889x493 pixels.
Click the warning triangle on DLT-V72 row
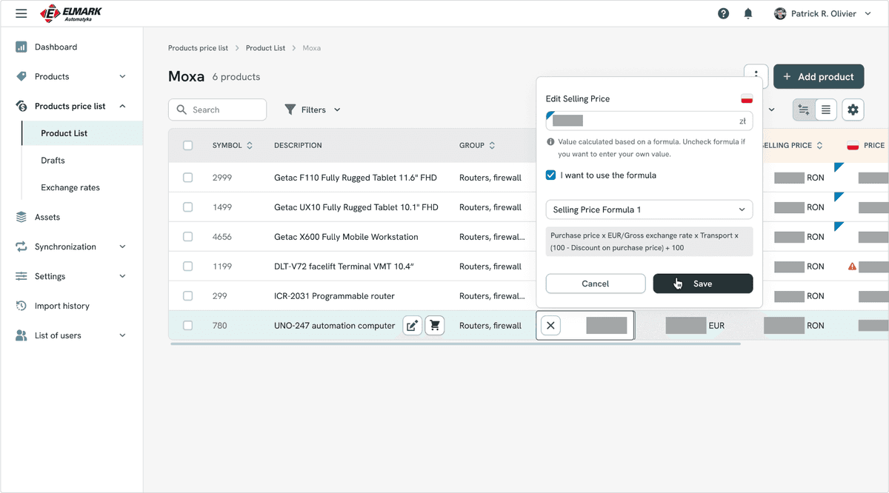point(853,266)
